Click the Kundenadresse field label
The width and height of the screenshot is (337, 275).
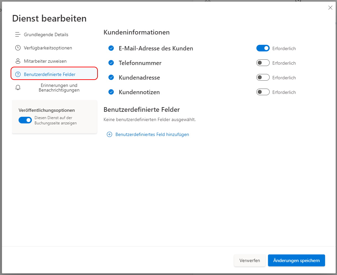pos(139,78)
